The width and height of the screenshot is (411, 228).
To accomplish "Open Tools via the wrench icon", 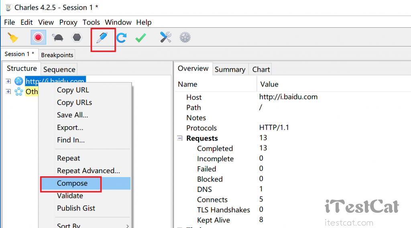I will tap(166, 37).
